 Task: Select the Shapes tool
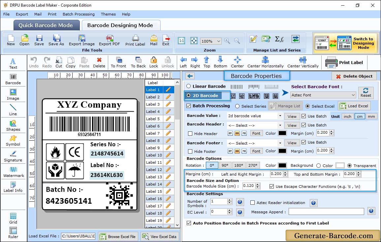(x=13, y=125)
